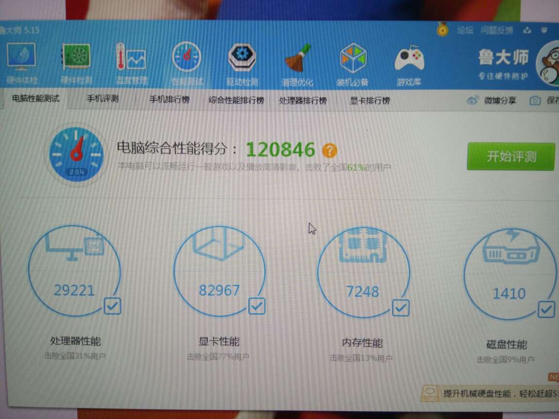Screen dimensions: 559x419
Task: Switch to 综合性能排行榜 tab
Action: [x=236, y=100]
